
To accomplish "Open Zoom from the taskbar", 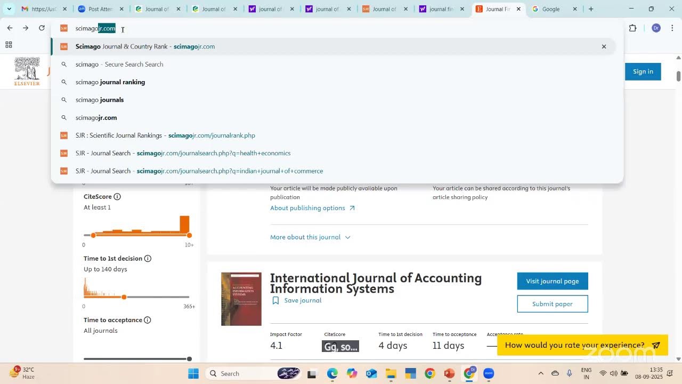I will click(489, 373).
